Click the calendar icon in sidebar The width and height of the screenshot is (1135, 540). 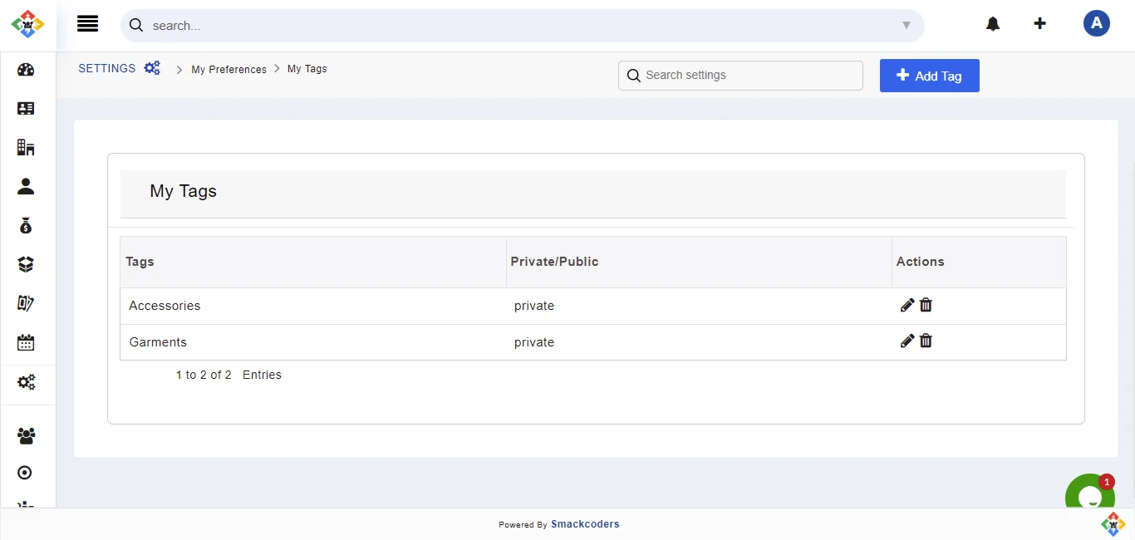click(26, 342)
